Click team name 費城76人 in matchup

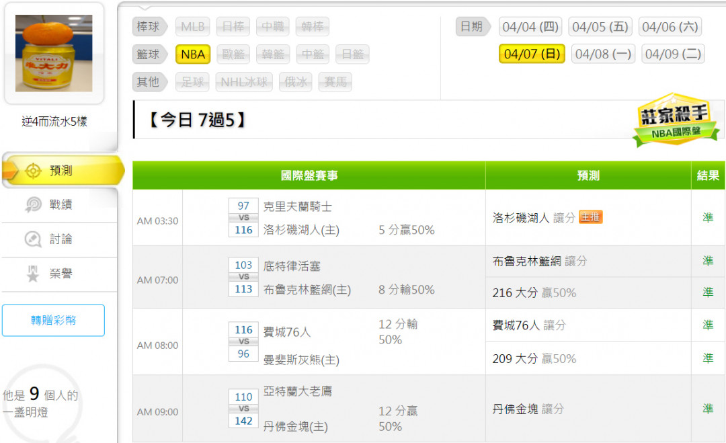coord(287,332)
